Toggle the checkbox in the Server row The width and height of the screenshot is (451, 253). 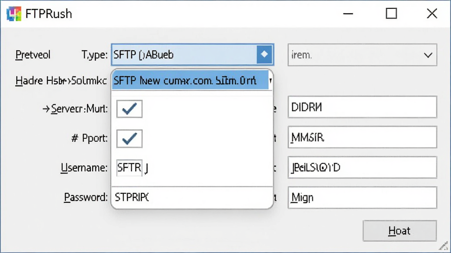pyautogui.click(x=129, y=109)
